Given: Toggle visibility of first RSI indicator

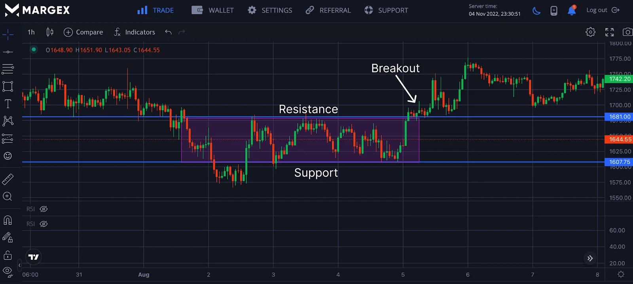Looking at the screenshot, I should click(44, 209).
